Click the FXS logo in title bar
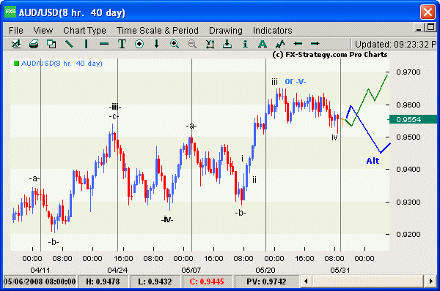The image size is (440, 291). coord(10,12)
